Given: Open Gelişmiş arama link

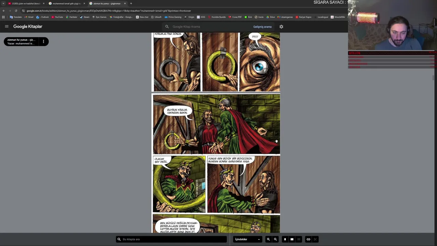Looking at the screenshot, I should [x=262, y=27].
